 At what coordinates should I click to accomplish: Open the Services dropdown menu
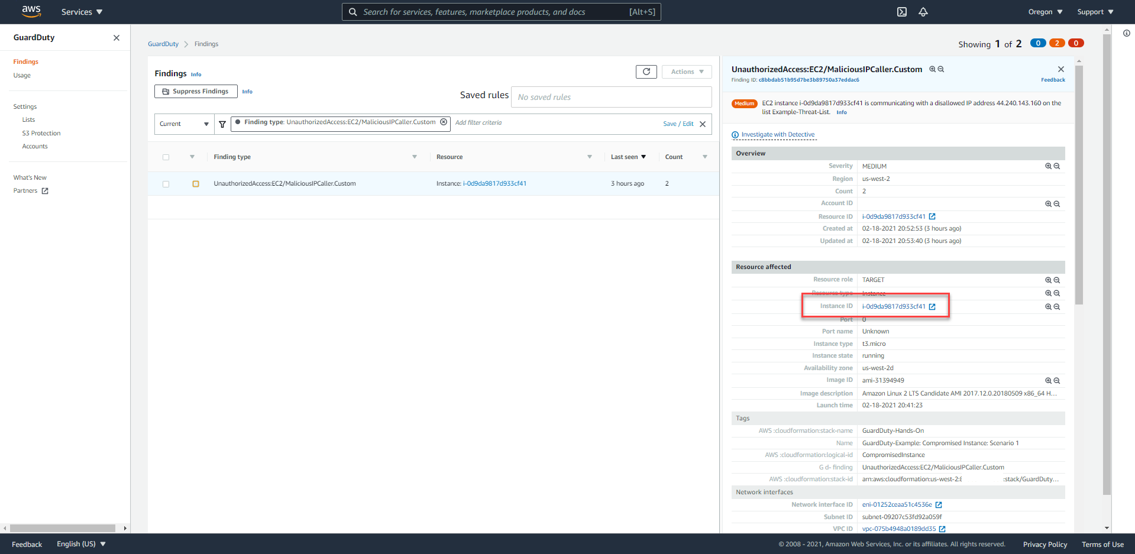pyautogui.click(x=82, y=12)
